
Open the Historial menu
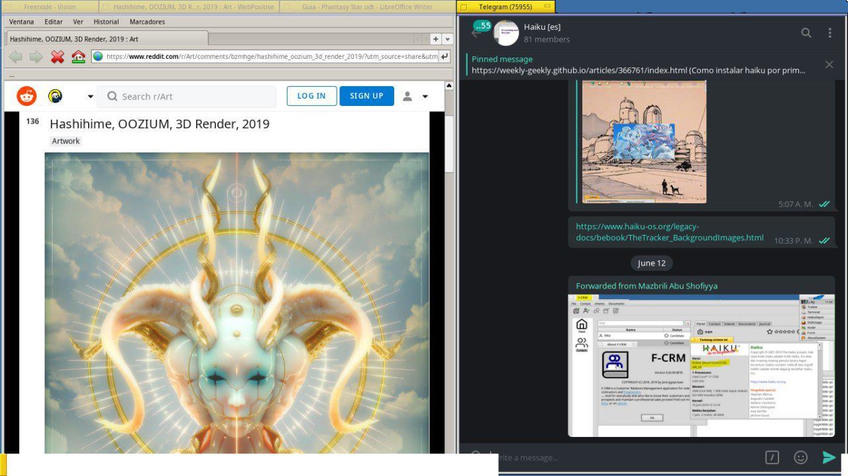(x=106, y=22)
